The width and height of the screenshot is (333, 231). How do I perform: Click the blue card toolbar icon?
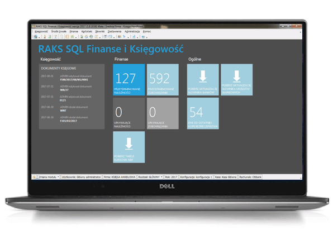point(111,37)
